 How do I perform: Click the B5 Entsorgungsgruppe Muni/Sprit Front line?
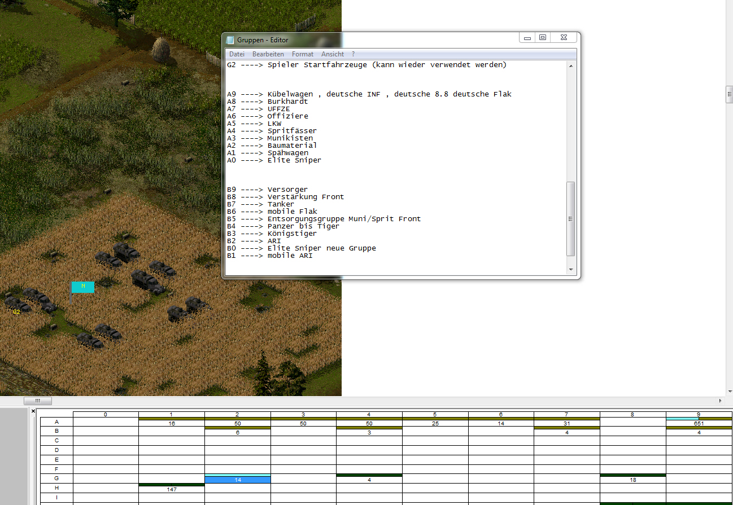(x=324, y=219)
